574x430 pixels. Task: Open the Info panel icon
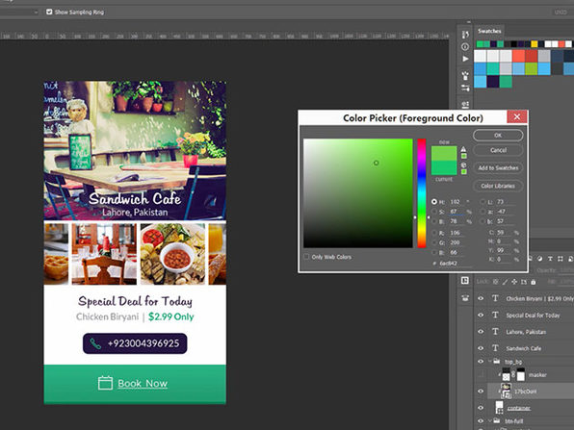click(465, 47)
